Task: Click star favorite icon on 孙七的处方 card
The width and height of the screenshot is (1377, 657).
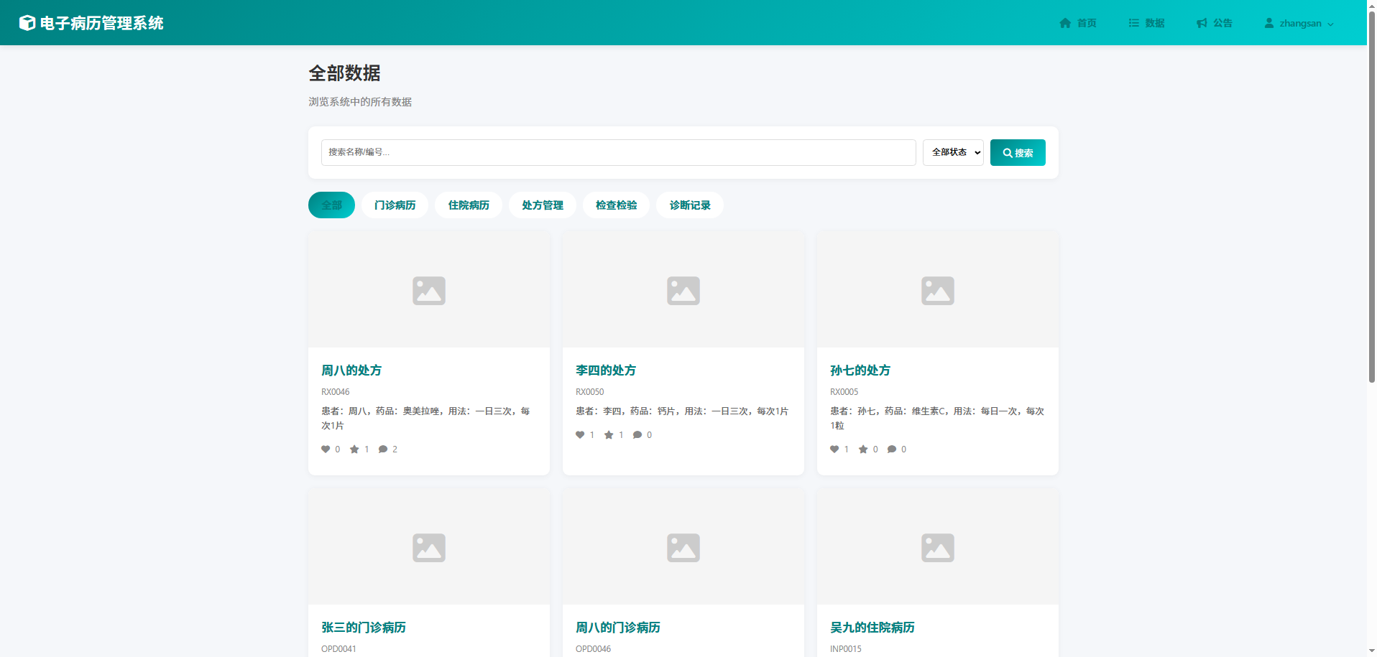Action: 863,449
